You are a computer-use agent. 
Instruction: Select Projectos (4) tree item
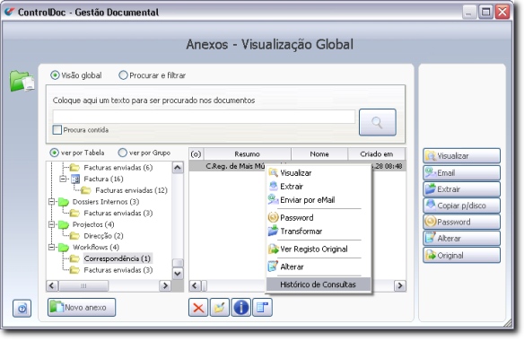(x=93, y=224)
